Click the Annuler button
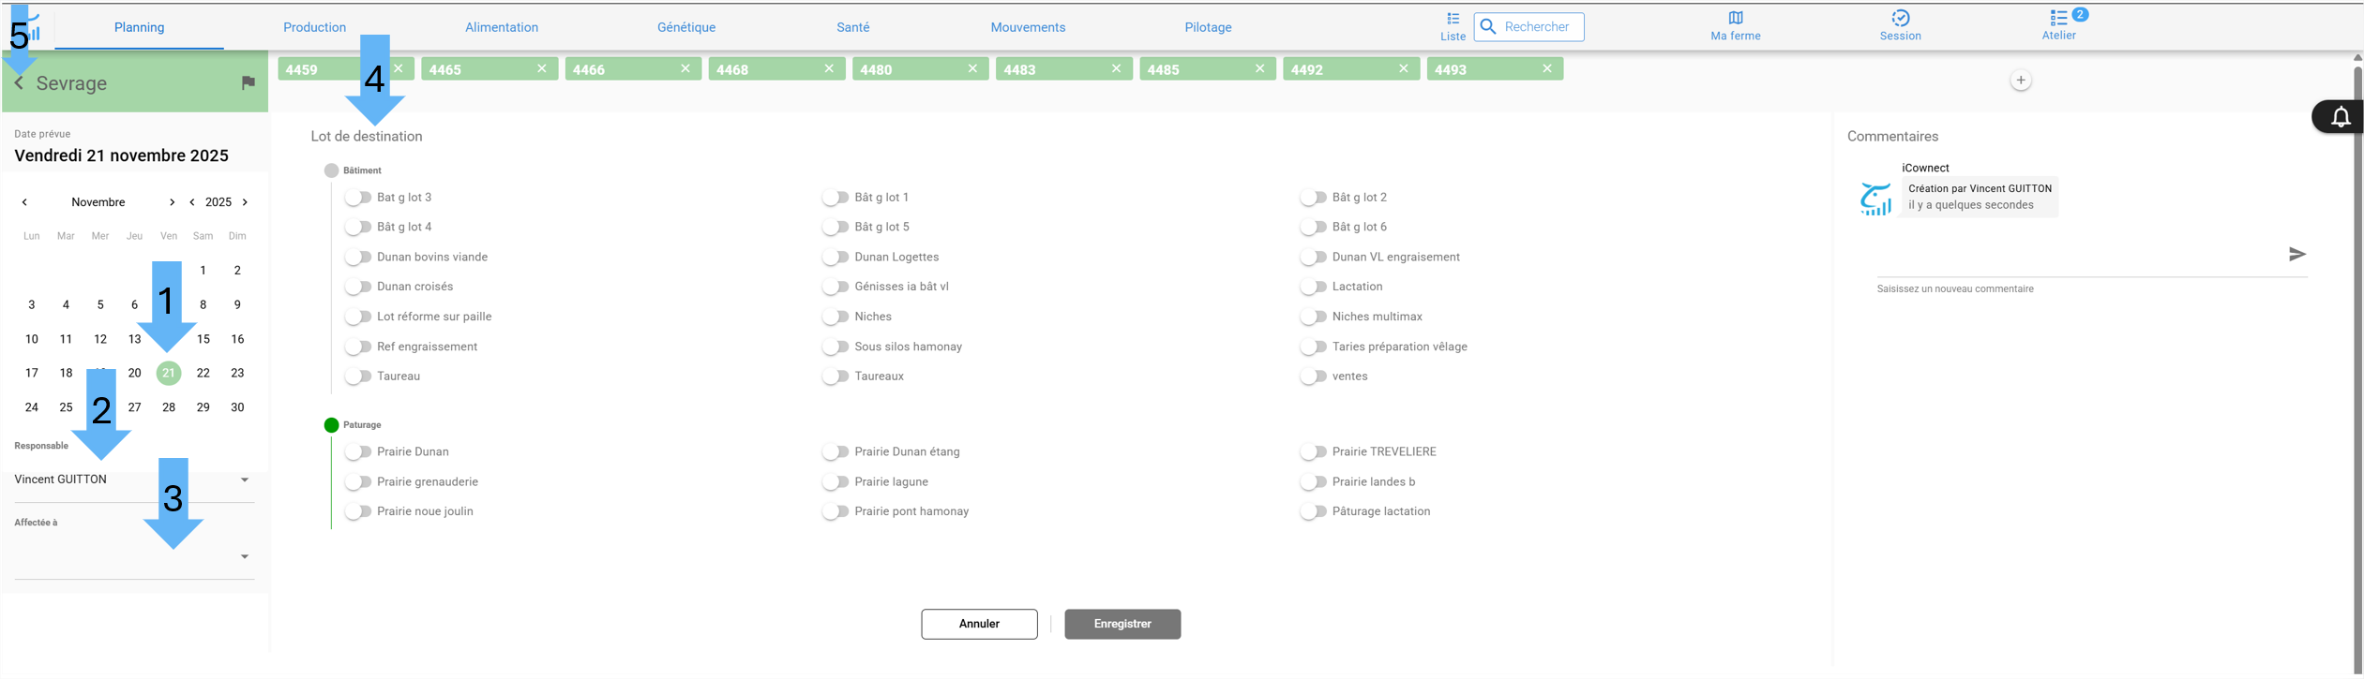 point(979,625)
